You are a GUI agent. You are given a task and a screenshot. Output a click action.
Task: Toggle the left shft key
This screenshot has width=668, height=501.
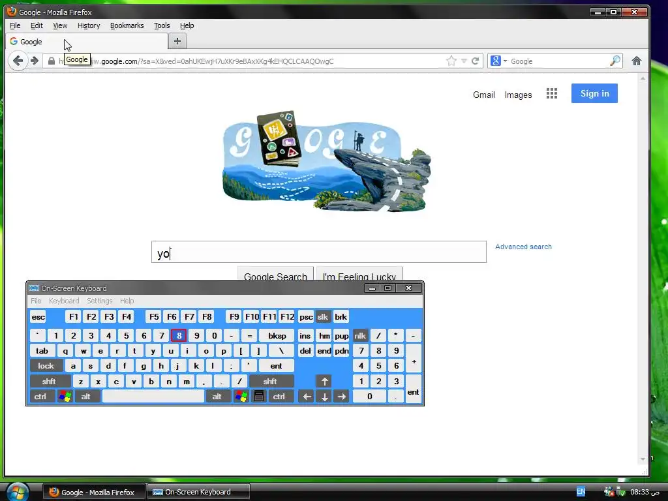(50, 381)
